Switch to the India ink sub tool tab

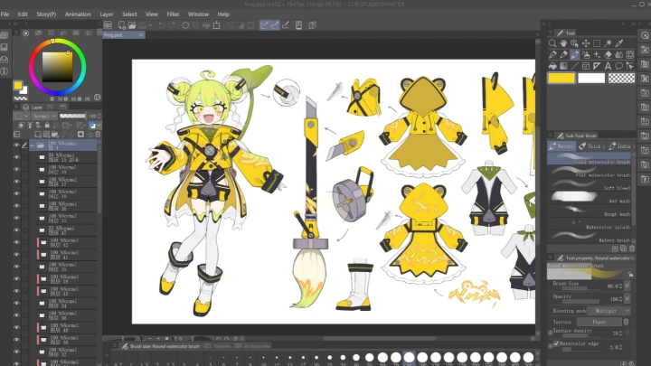coord(621,146)
